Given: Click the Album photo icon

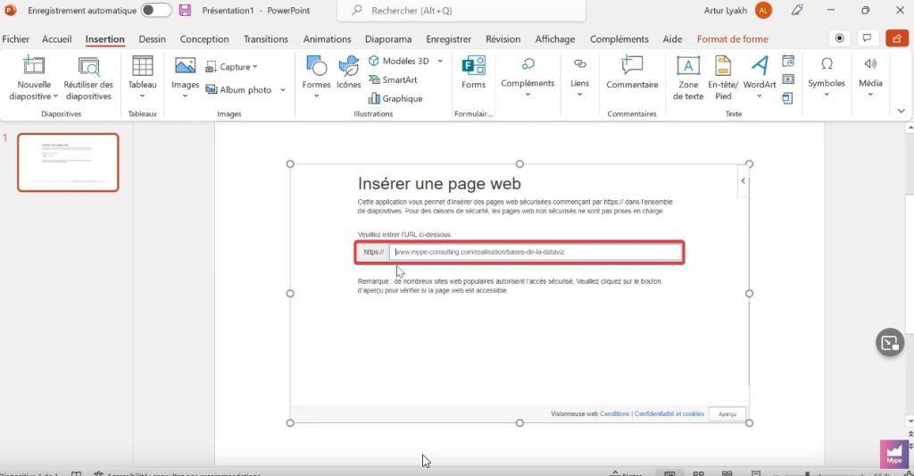Looking at the screenshot, I should click(211, 90).
